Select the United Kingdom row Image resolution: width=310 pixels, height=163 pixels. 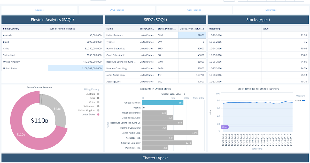(52, 62)
